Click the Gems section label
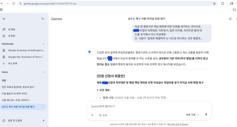 coord(5,72)
